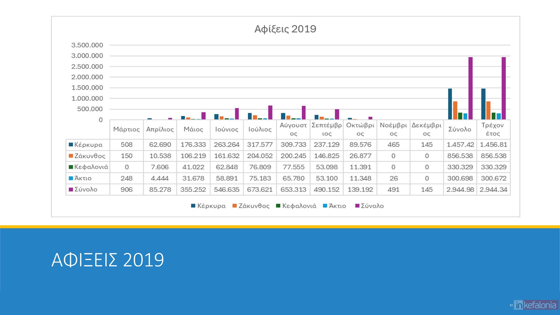The width and height of the screenshot is (560, 315).
Task: Click the tall purple Σύνολο bar in Τρέχον έτος
Action: 504,88
